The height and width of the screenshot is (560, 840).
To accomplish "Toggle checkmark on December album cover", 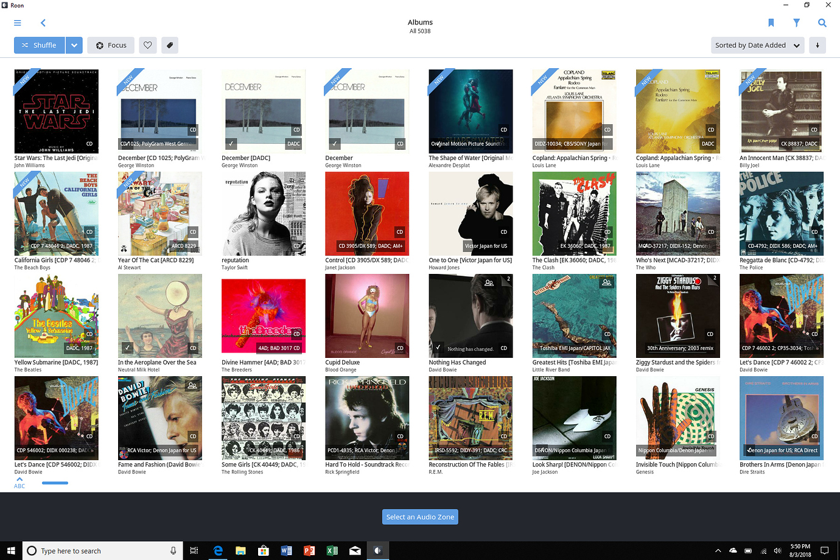I will tap(334, 144).
